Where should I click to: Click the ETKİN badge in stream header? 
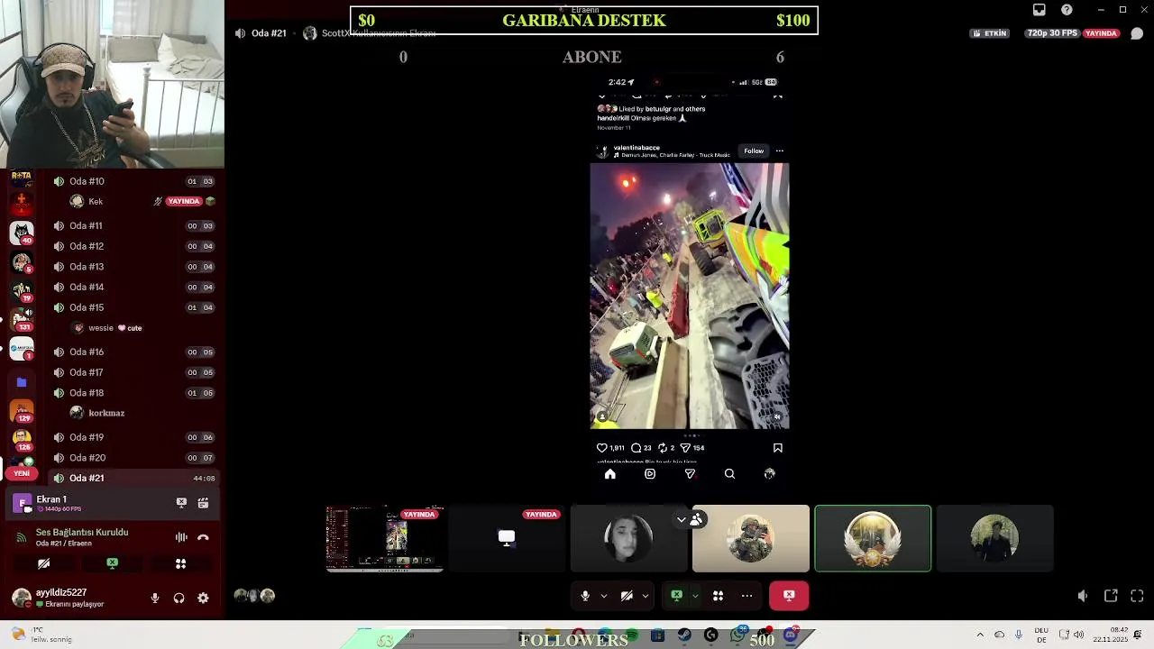pyautogui.click(x=989, y=33)
